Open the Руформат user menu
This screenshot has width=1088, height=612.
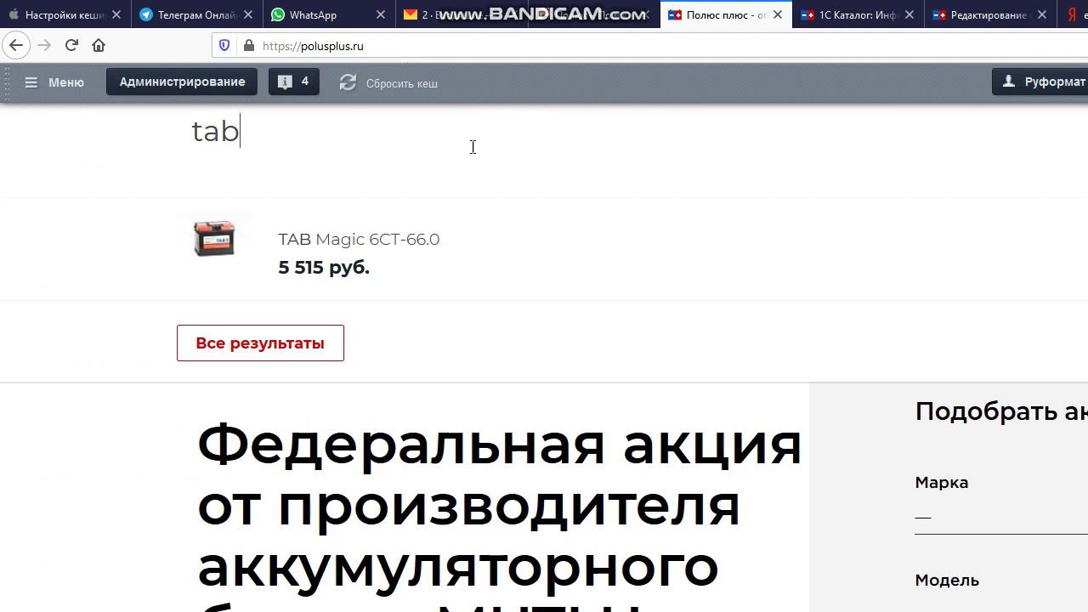click(x=1042, y=82)
